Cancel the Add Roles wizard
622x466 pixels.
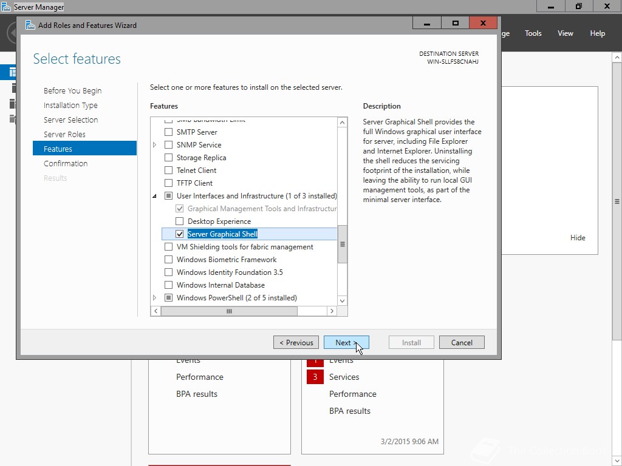tap(462, 342)
